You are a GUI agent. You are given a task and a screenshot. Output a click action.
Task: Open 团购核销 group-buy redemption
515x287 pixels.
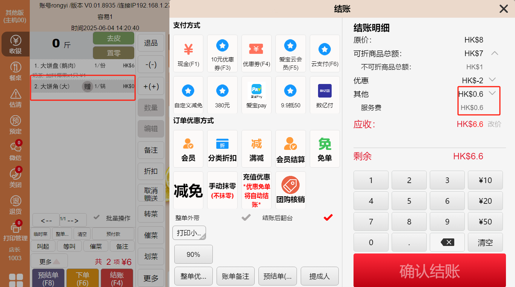pos(291,190)
